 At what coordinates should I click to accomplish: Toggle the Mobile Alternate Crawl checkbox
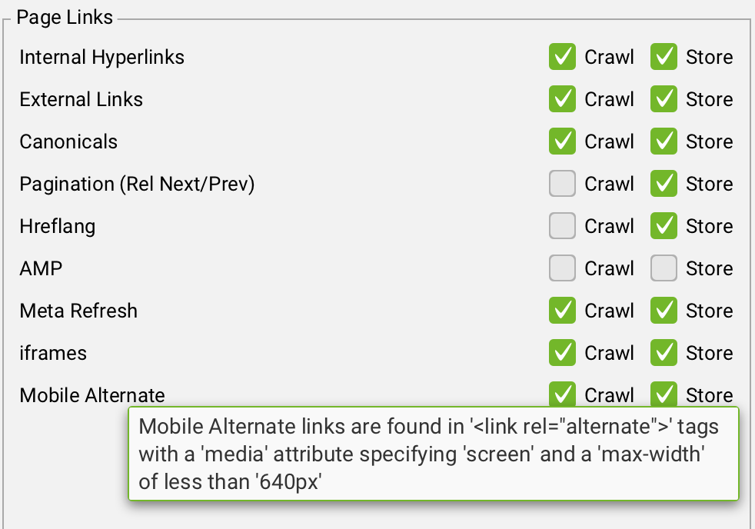(562, 394)
